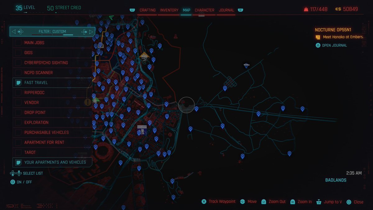Select the Nocturne OP55N1 quest title
Screen dimensions: 373x210
[x=333, y=30]
